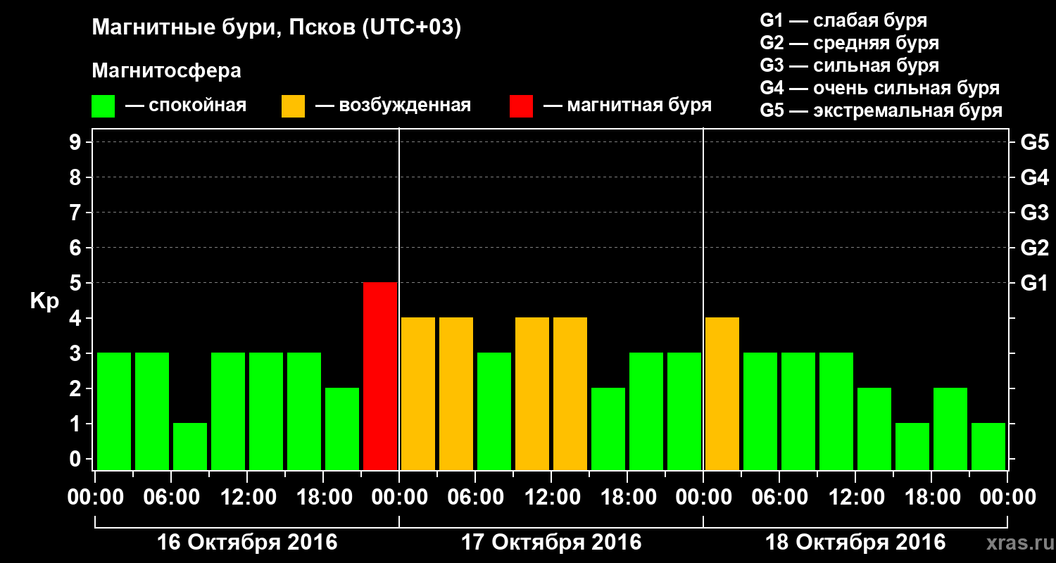Click '18:00' time label above 17 Октября

click(627, 497)
